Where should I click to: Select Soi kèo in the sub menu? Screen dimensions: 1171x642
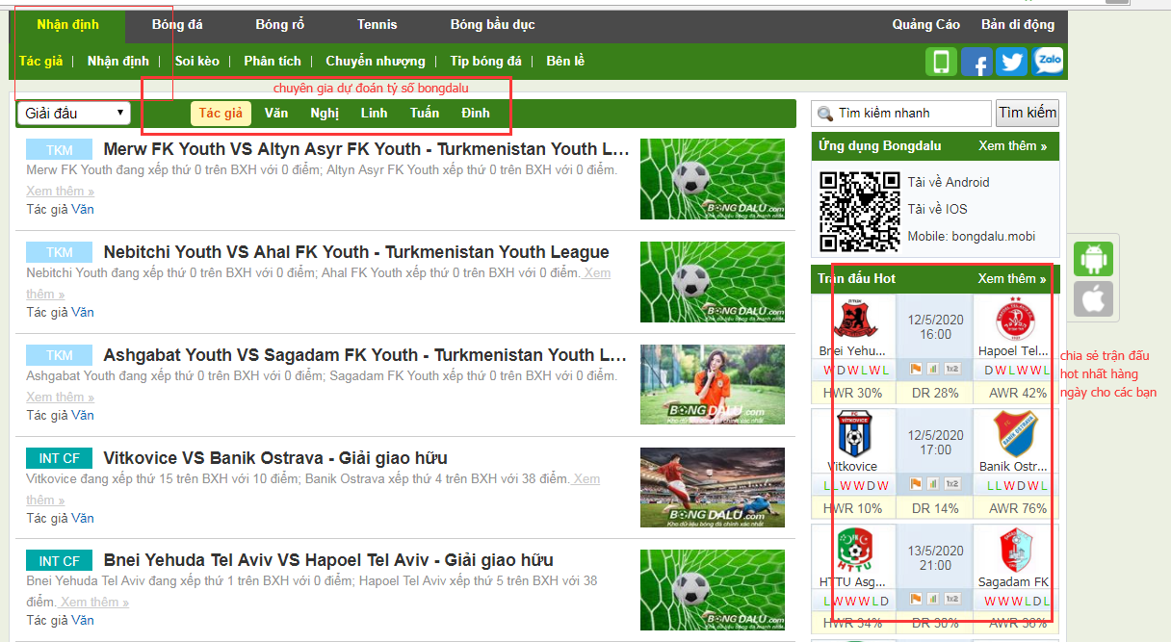click(x=196, y=61)
